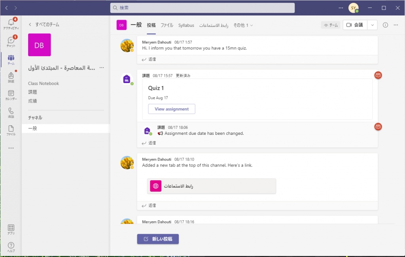The image size is (405, 257).
Task: Expand the meeting options dropdown arrow
Action: [x=372, y=25]
